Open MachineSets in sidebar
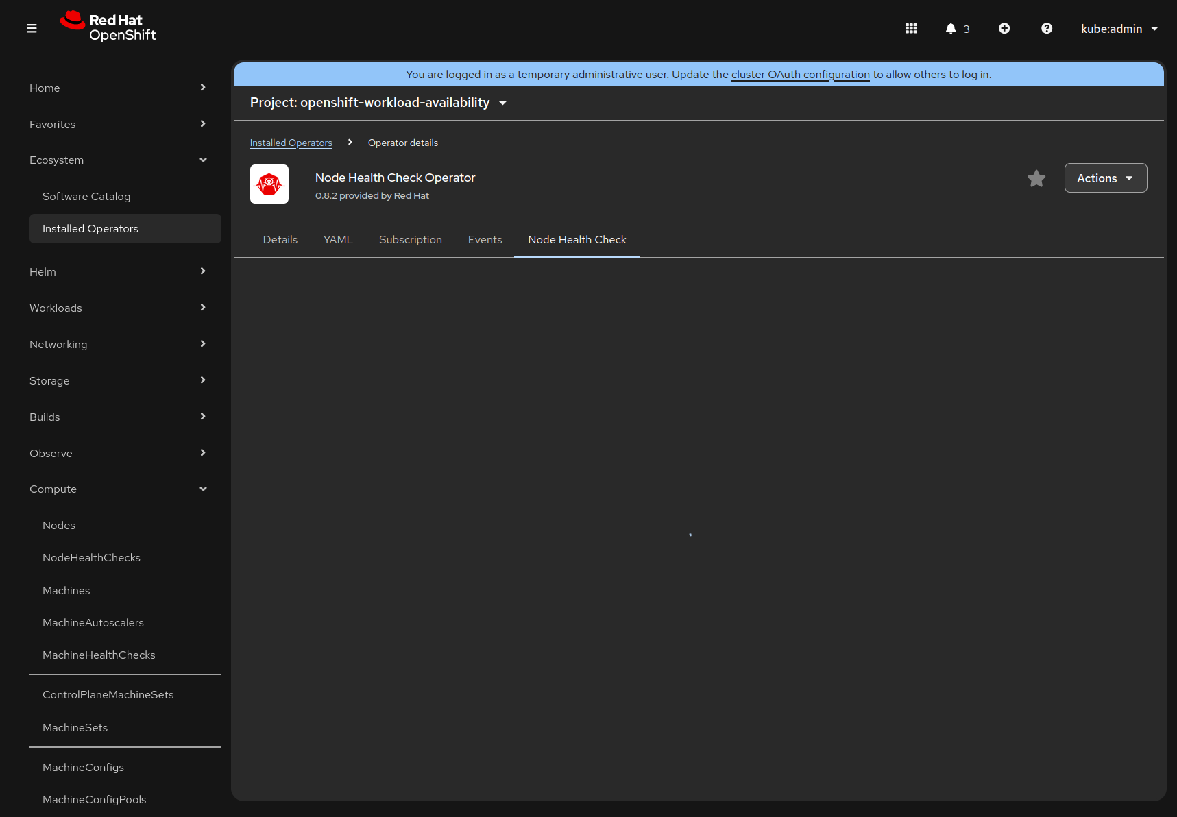1177x817 pixels. click(125, 727)
